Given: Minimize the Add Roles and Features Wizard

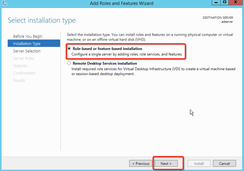Looking at the screenshot, I should tap(216, 2).
